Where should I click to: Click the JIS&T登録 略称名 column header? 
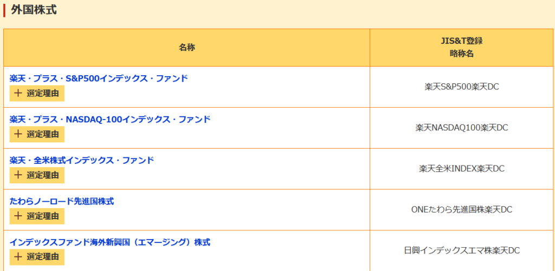coord(461,48)
